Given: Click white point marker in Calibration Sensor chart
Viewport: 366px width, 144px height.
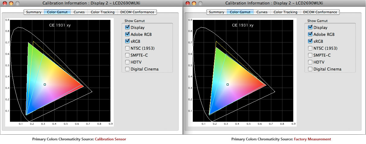Looking at the screenshot, I should click(45, 85).
